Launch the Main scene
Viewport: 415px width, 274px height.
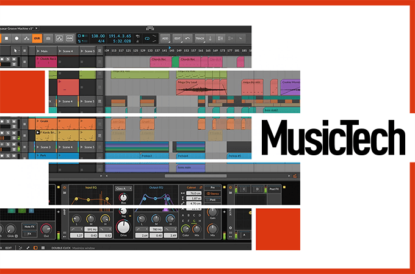(x=46, y=51)
